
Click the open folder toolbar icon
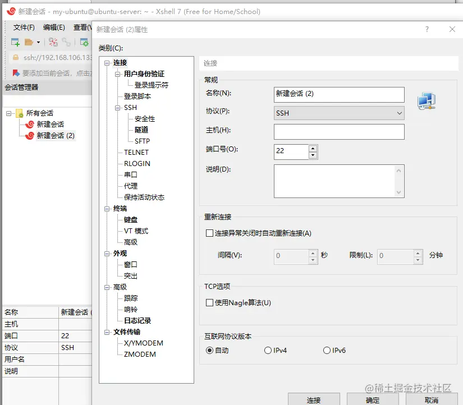[29, 42]
